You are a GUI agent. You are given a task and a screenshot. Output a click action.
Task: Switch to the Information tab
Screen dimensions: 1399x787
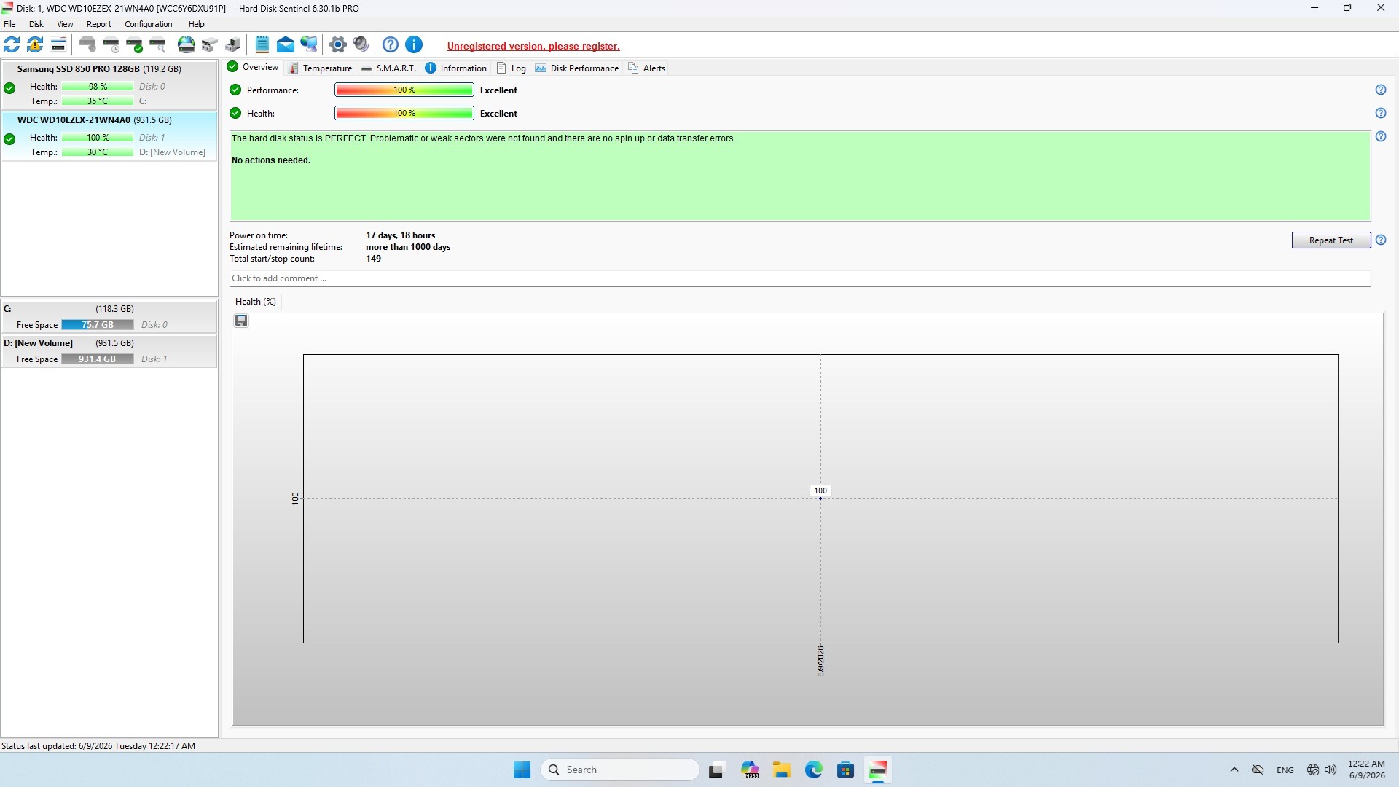(456, 68)
